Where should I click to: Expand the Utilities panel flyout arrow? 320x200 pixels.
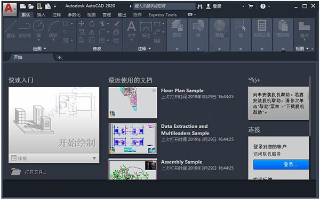[x=262, y=49]
